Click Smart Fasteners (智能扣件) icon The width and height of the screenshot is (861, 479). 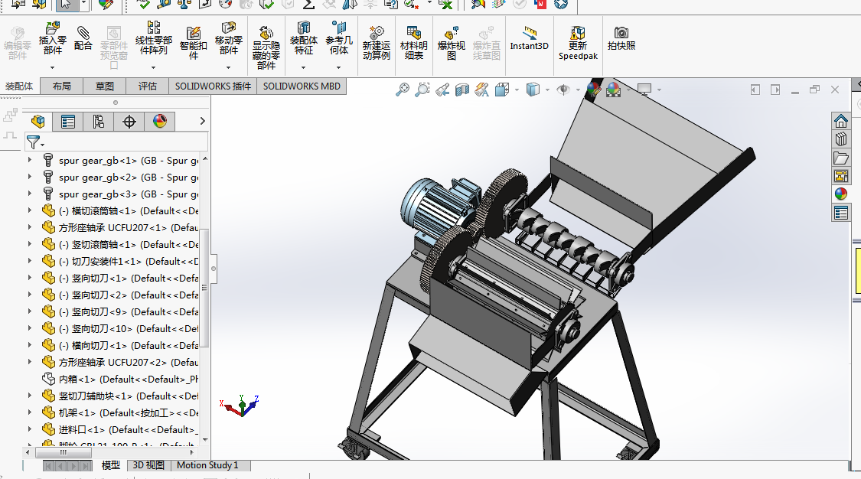(194, 41)
